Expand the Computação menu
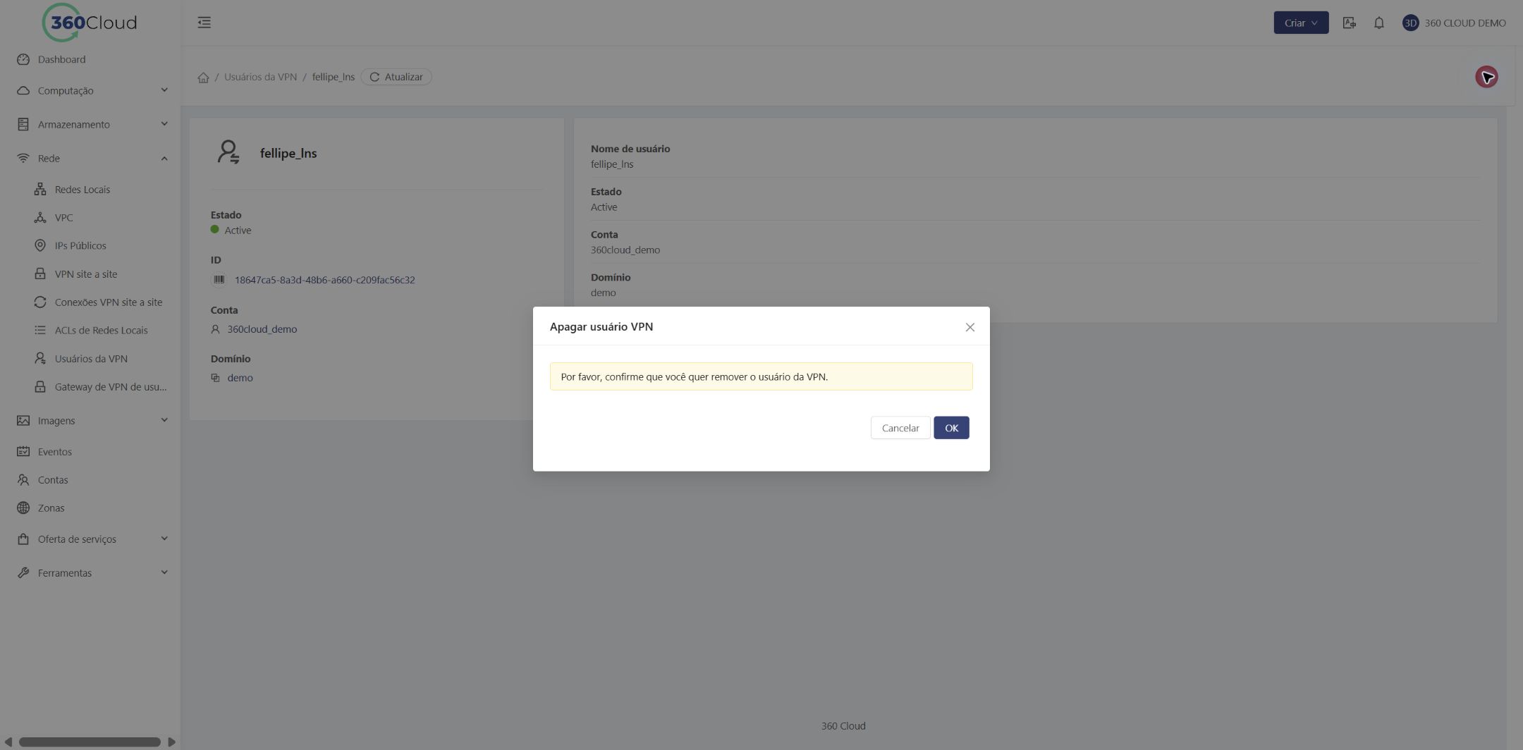Image resolution: width=1523 pixels, height=750 pixels. pyautogui.click(x=90, y=90)
